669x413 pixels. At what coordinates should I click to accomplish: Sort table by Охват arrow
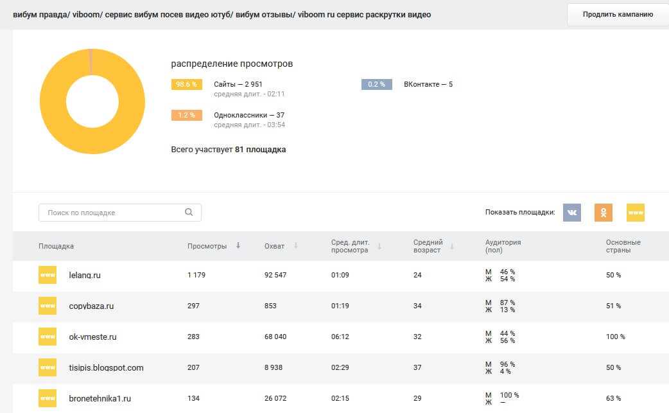click(x=296, y=246)
